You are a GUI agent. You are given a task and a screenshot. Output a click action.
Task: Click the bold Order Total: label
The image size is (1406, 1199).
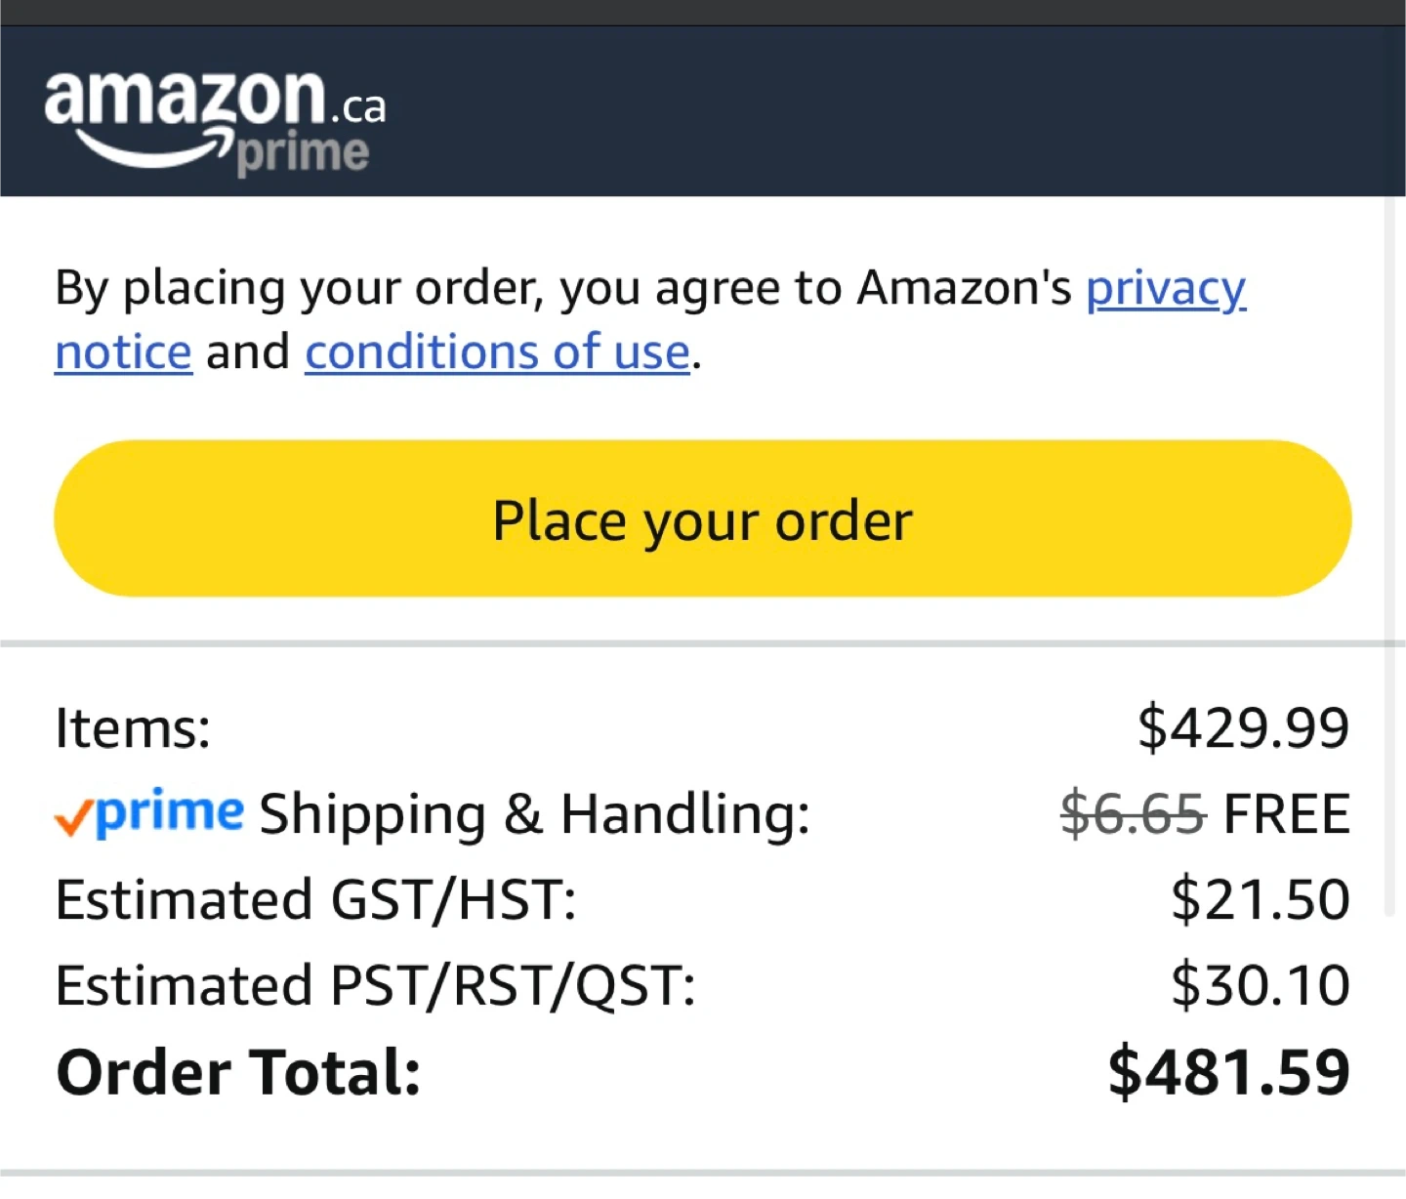coord(238,1072)
